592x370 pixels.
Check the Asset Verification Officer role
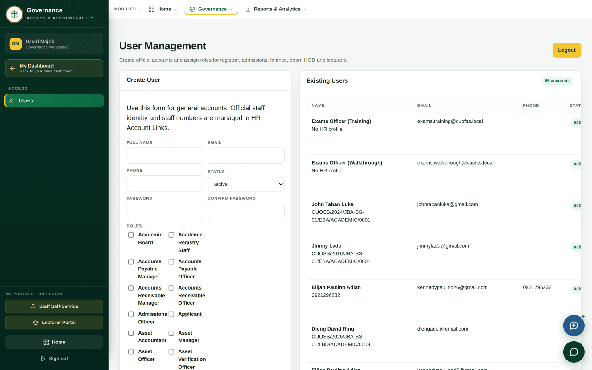(171, 352)
